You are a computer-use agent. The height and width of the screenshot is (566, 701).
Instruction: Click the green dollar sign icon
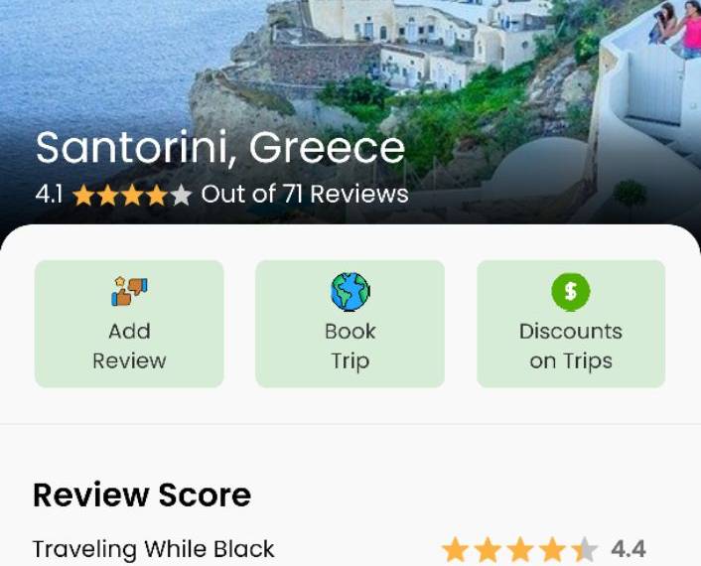[x=571, y=292]
